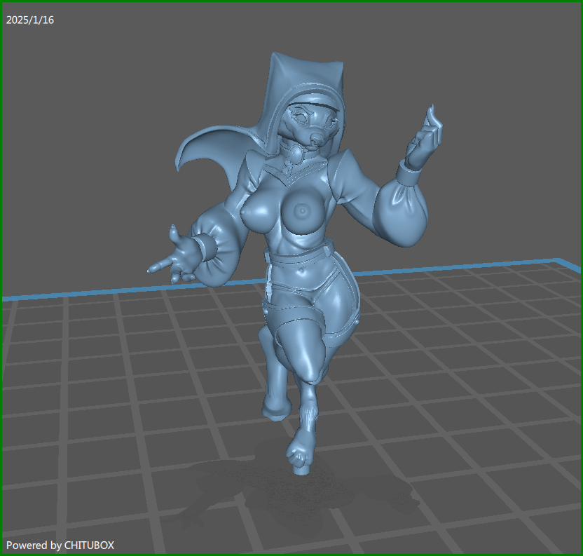Click the rear foot of the model
This screenshot has width=583, height=556.
[275, 407]
